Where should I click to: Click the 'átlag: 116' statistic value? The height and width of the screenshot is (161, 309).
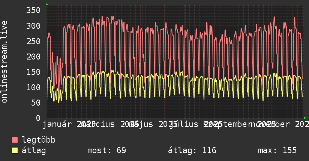coord(192,151)
